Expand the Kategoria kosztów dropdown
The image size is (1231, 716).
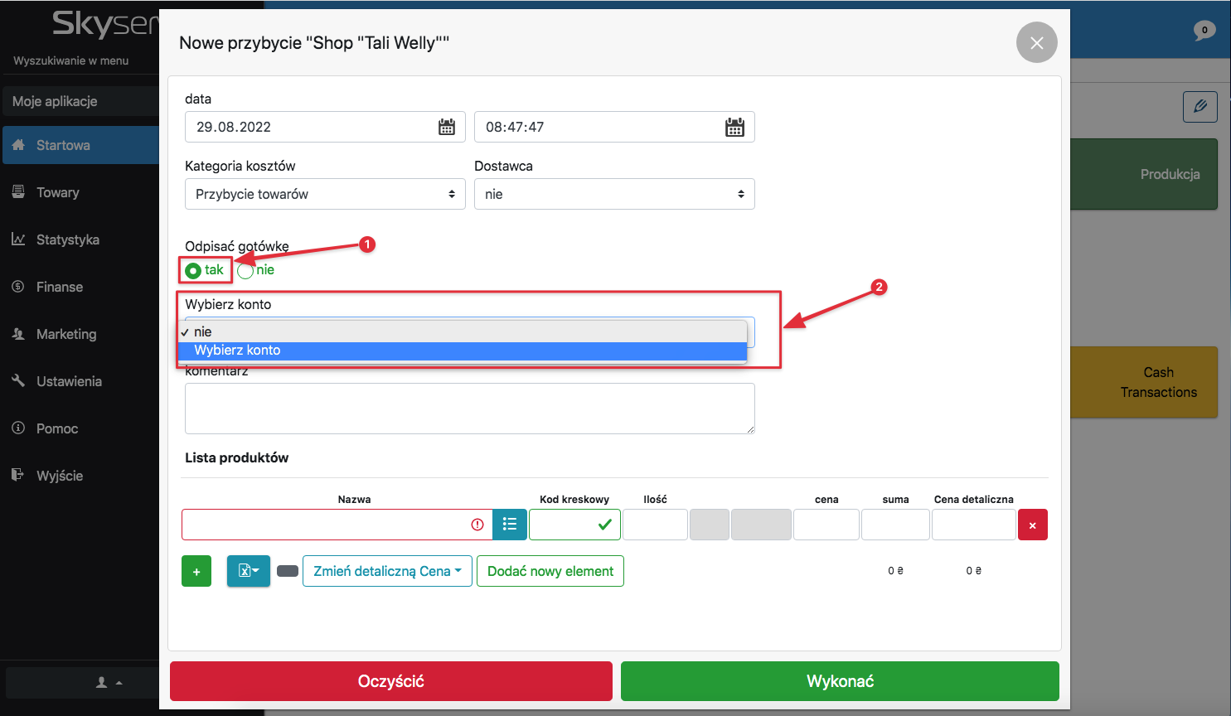pyautogui.click(x=325, y=194)
